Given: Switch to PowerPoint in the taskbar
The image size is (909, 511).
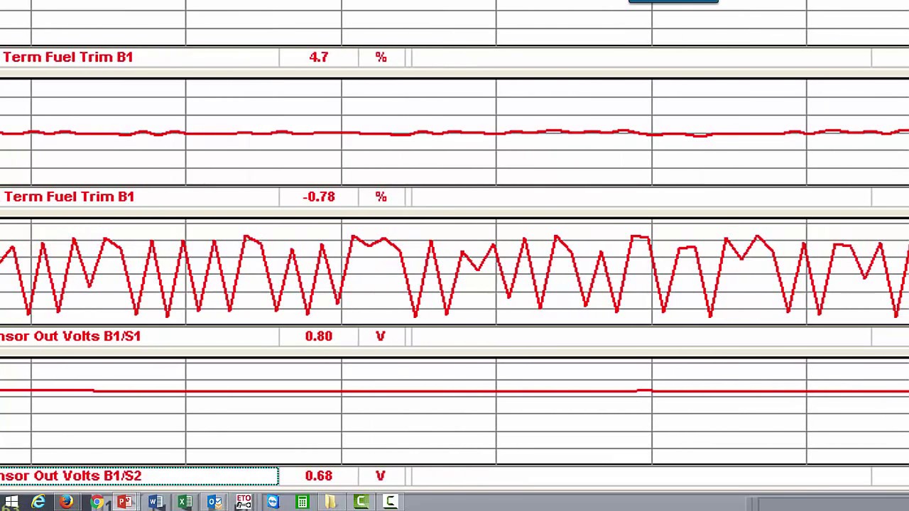Looking at the screenshot, I should 125,502.
